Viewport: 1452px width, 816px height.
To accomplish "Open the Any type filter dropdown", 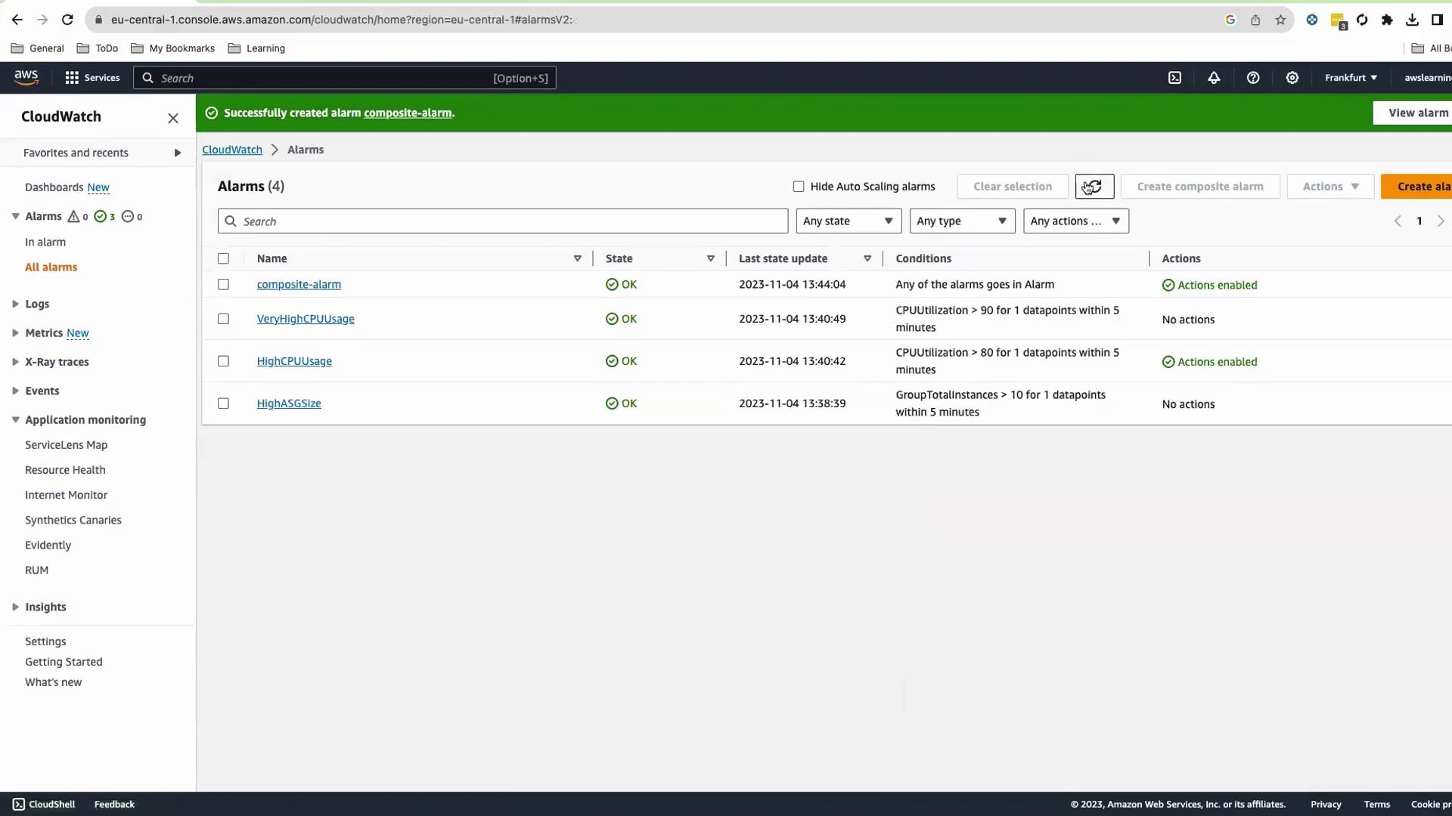I will 961,221.
